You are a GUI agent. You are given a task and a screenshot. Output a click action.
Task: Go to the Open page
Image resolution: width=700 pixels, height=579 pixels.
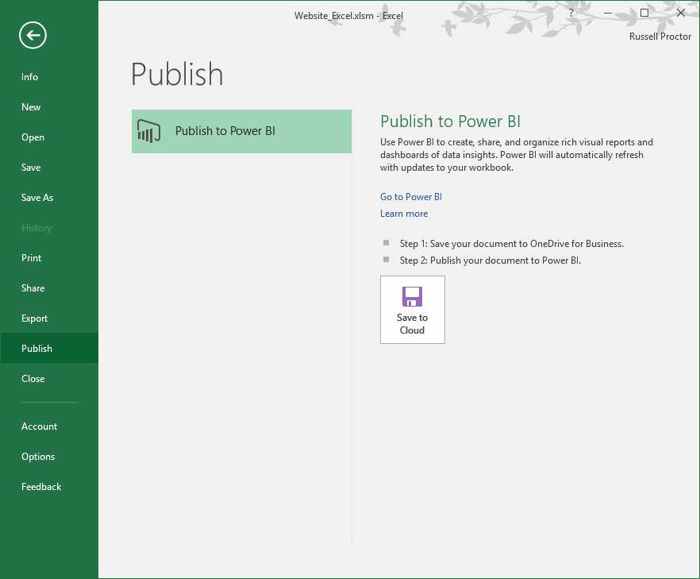[49, 137]
